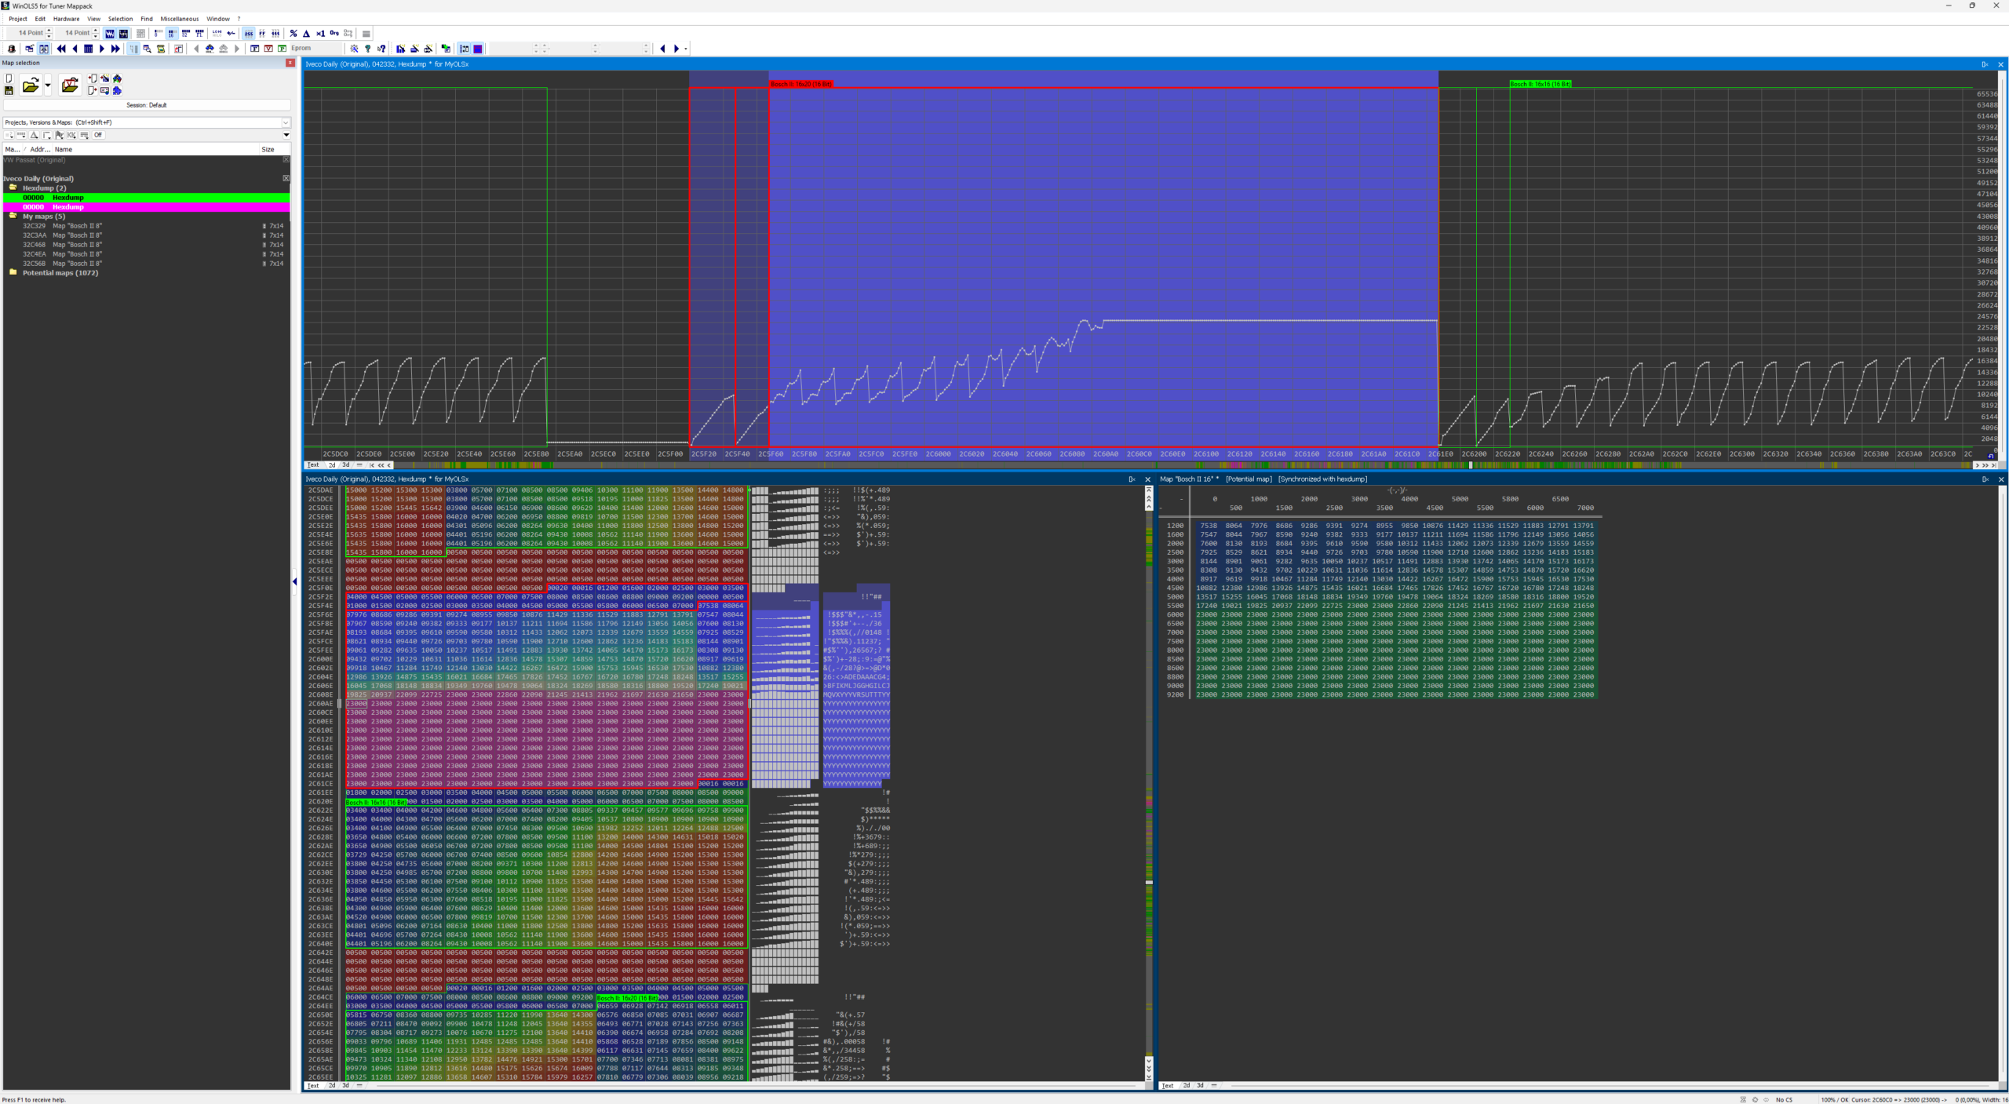Click the question mark help icon
Image resolution: width=2009 pixels, height=1104 pixels.
point(367,49)
